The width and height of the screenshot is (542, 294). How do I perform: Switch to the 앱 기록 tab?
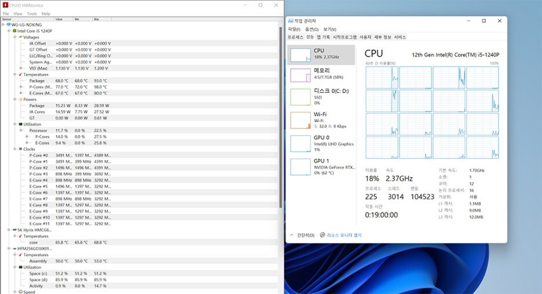click(323, 37)
